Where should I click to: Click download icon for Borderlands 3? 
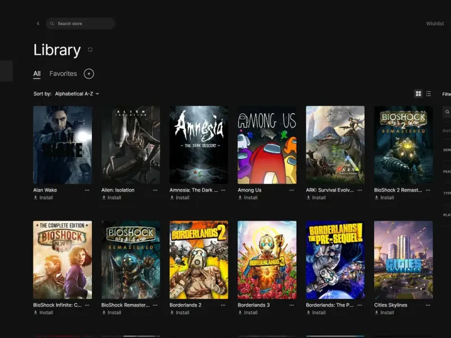point(240,313)
